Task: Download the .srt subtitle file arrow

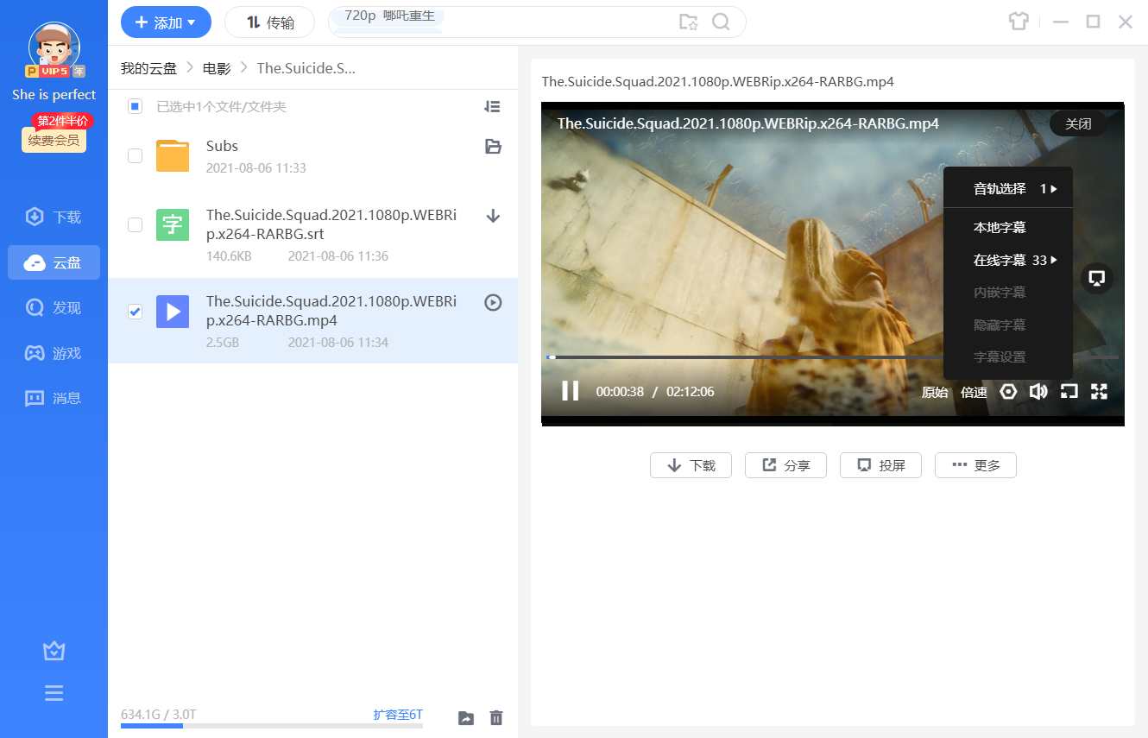Action: point(493,216)
